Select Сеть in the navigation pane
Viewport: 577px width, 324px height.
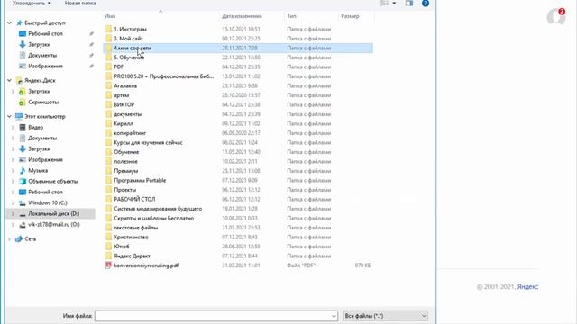click(30, 239)
